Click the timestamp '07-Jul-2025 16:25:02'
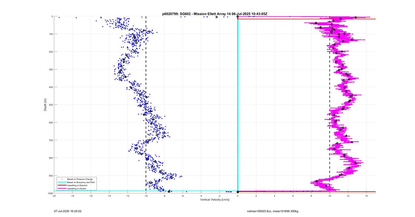This screenshot has width=415, height=217. pyautogui.click(x=68, y=210)
